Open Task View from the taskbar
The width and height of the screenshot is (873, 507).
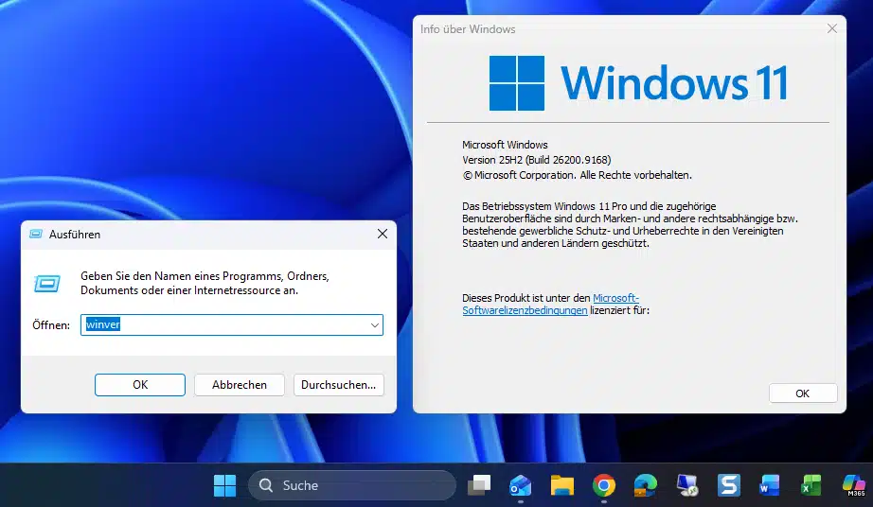pyautogui.click(x=479, y=485)
